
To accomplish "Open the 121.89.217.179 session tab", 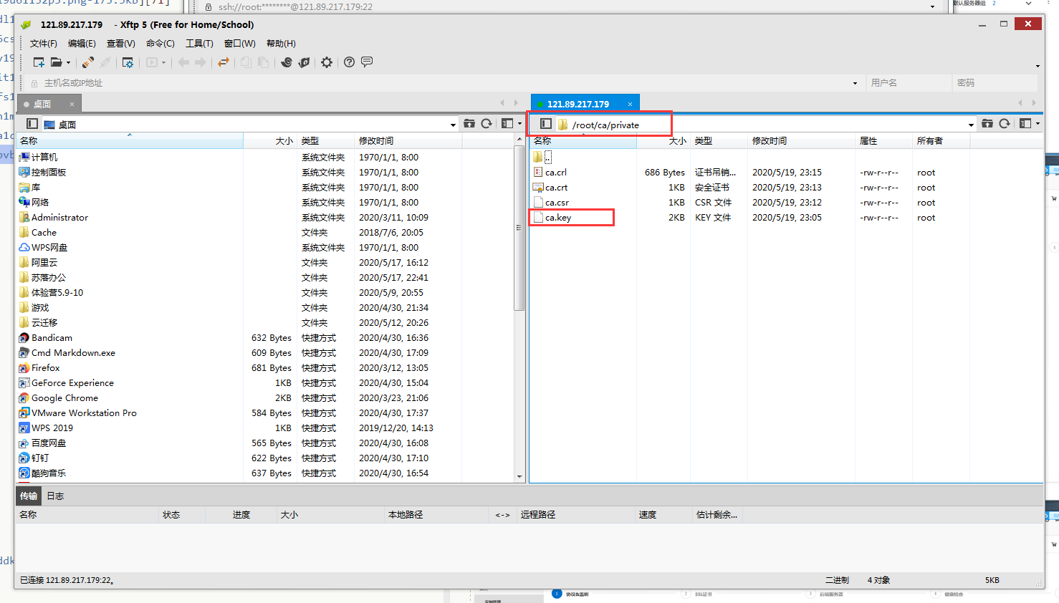I will 582,103.
